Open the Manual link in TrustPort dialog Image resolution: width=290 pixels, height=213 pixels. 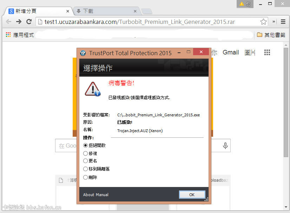click(x=102, y=195)
